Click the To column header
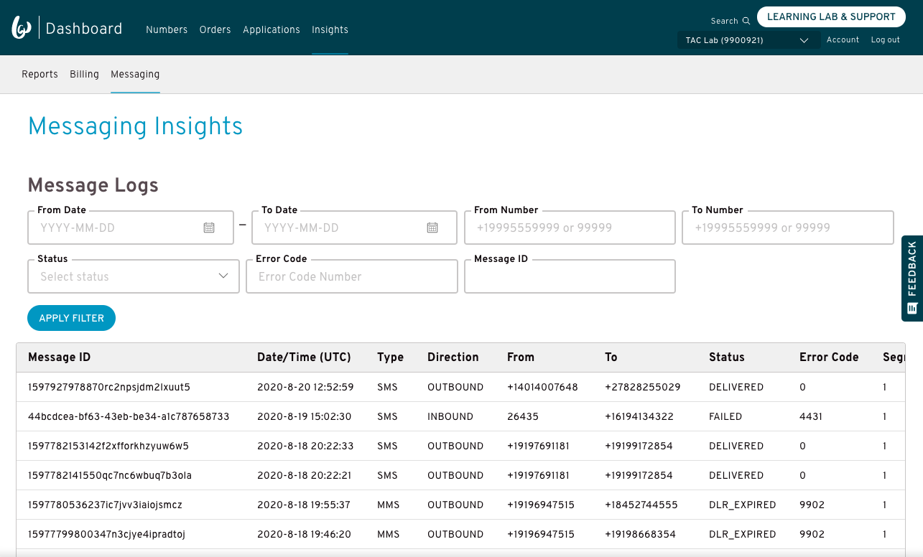Image resolution: width=923 pixels, height=557 pixels. pyautogui.click(x=611, y=357)
